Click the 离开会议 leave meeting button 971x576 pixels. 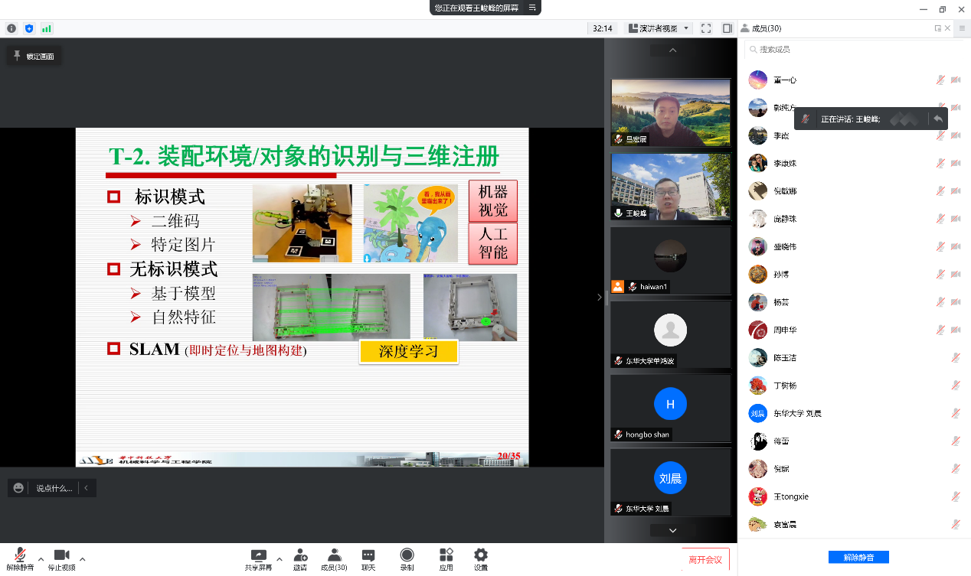pyautogui.click(x=705, y=560)
